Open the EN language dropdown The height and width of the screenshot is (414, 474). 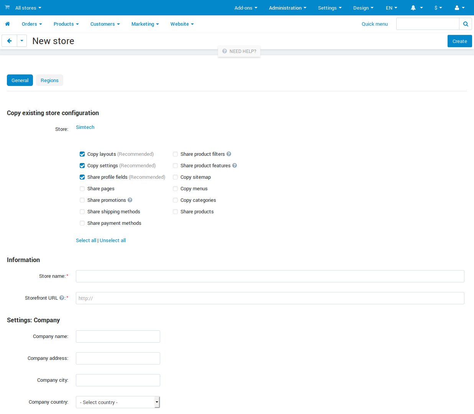click(x=392, y=8)
